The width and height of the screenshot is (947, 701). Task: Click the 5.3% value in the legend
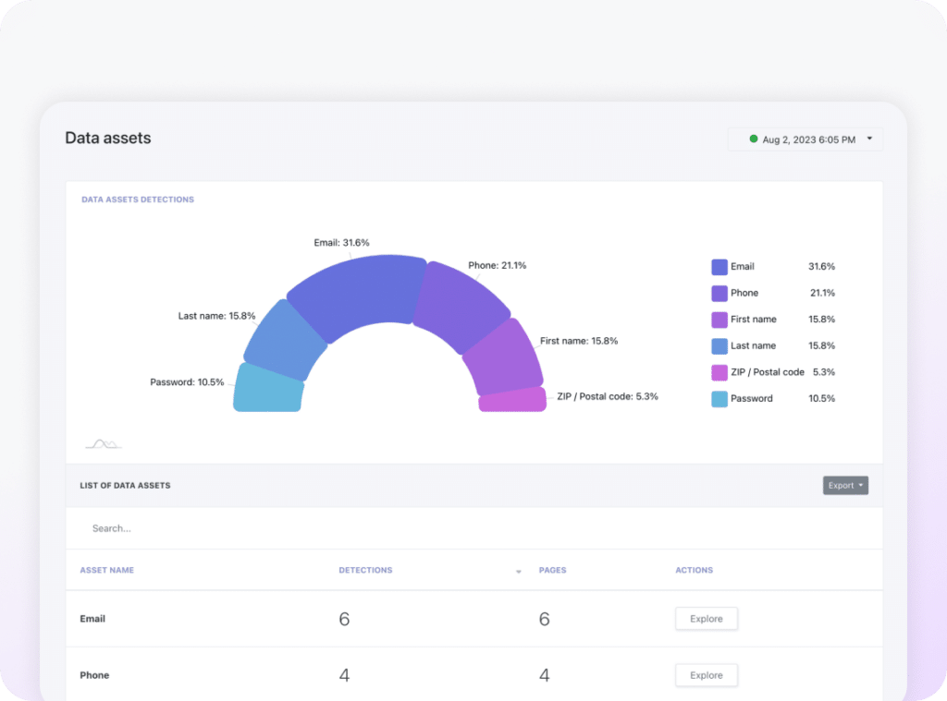pyautogui.click(x=824, y=372)
